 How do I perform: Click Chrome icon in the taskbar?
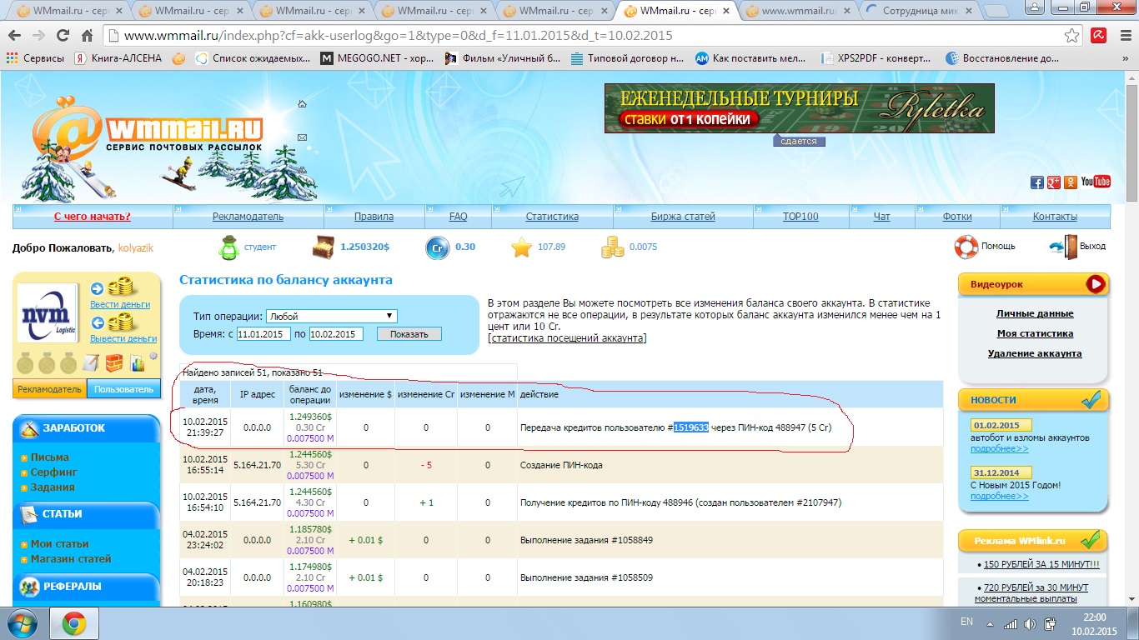click(x=74, y=623)
